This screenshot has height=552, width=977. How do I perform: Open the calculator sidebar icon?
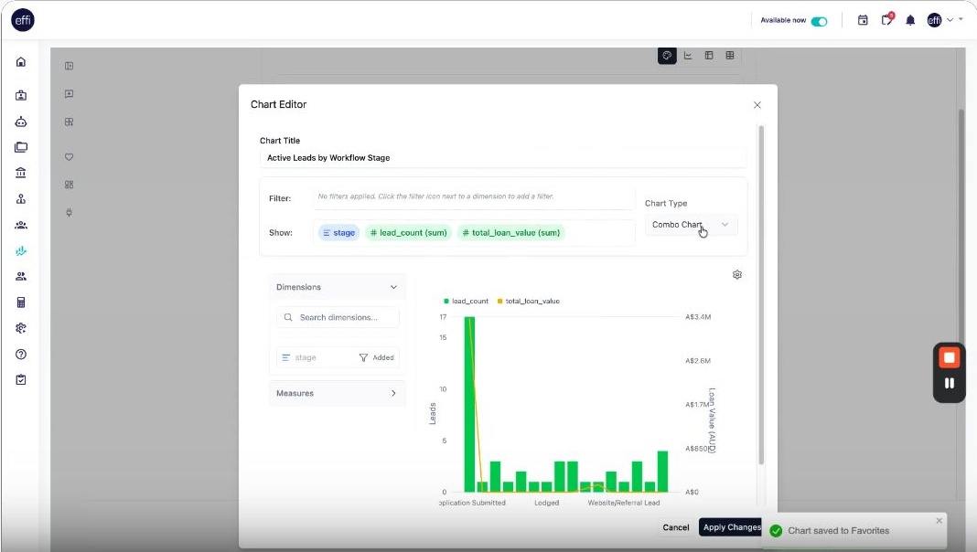tap(20, 303)
